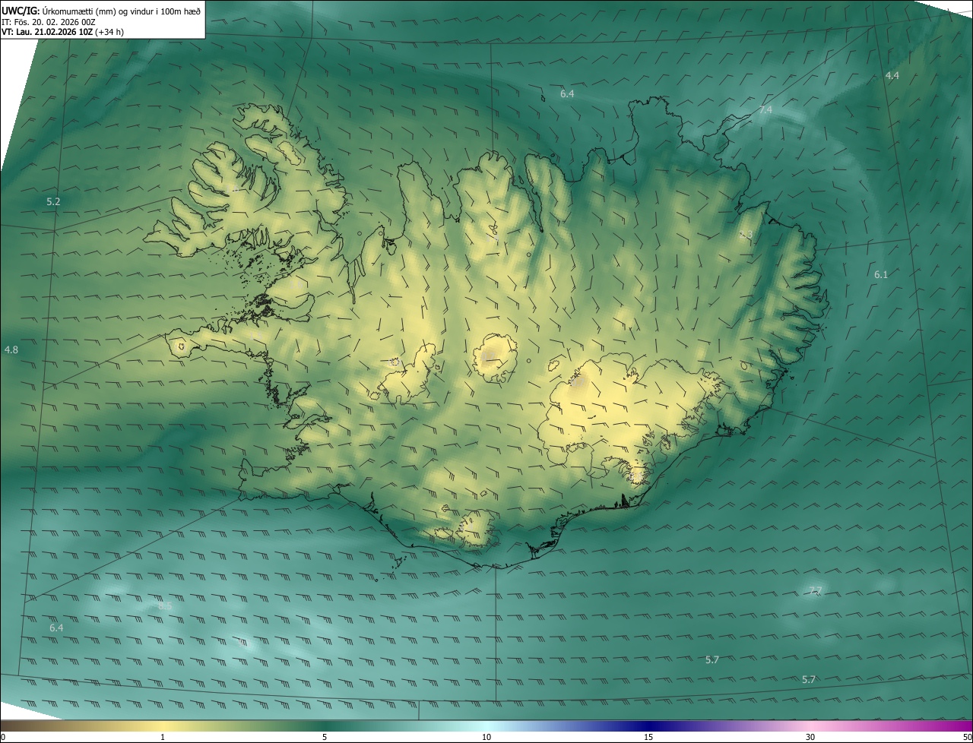This screenshot has width=973, height=743.
Task: Click the 6.4 value label north of Iceland
Action: pos(567,93)
